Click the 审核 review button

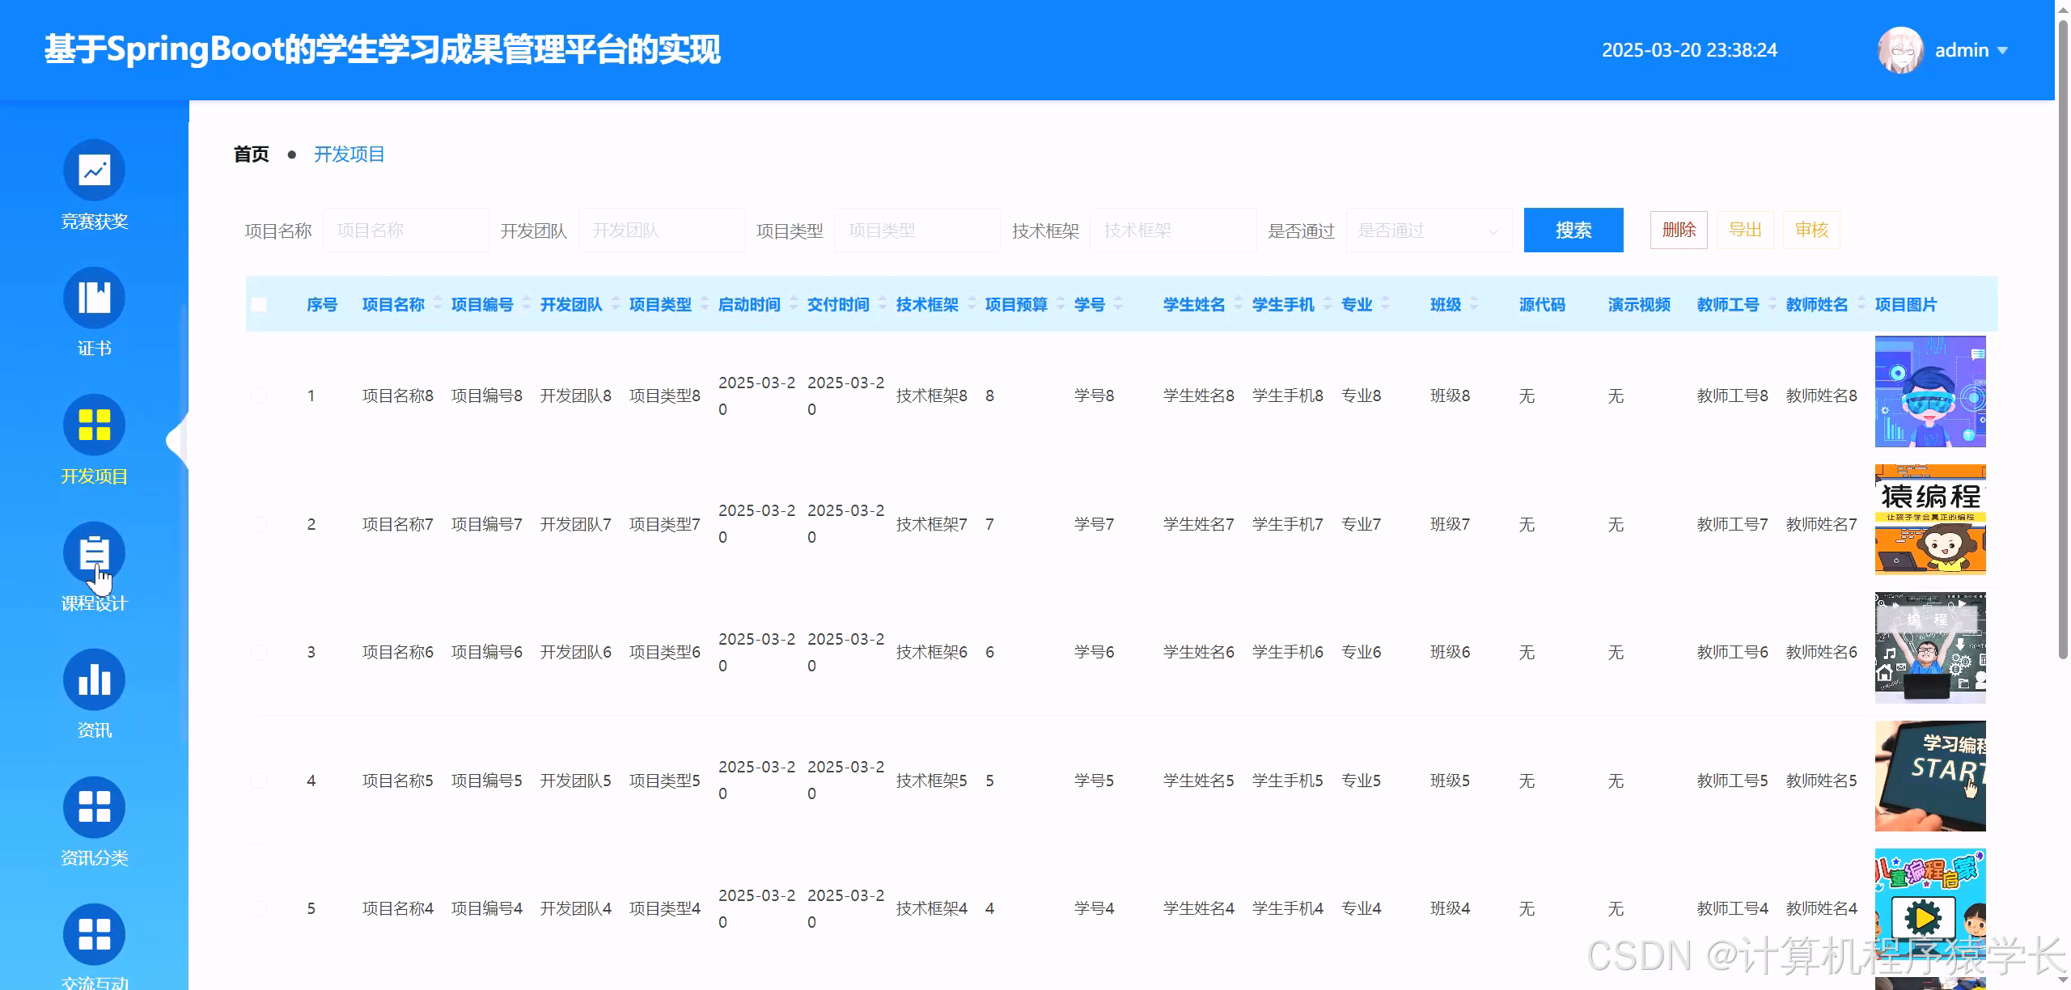tap(1812, 230)
